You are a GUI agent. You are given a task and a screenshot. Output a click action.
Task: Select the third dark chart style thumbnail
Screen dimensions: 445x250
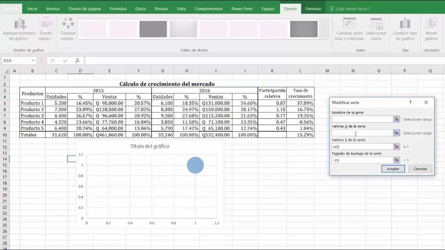pos(153,29)
